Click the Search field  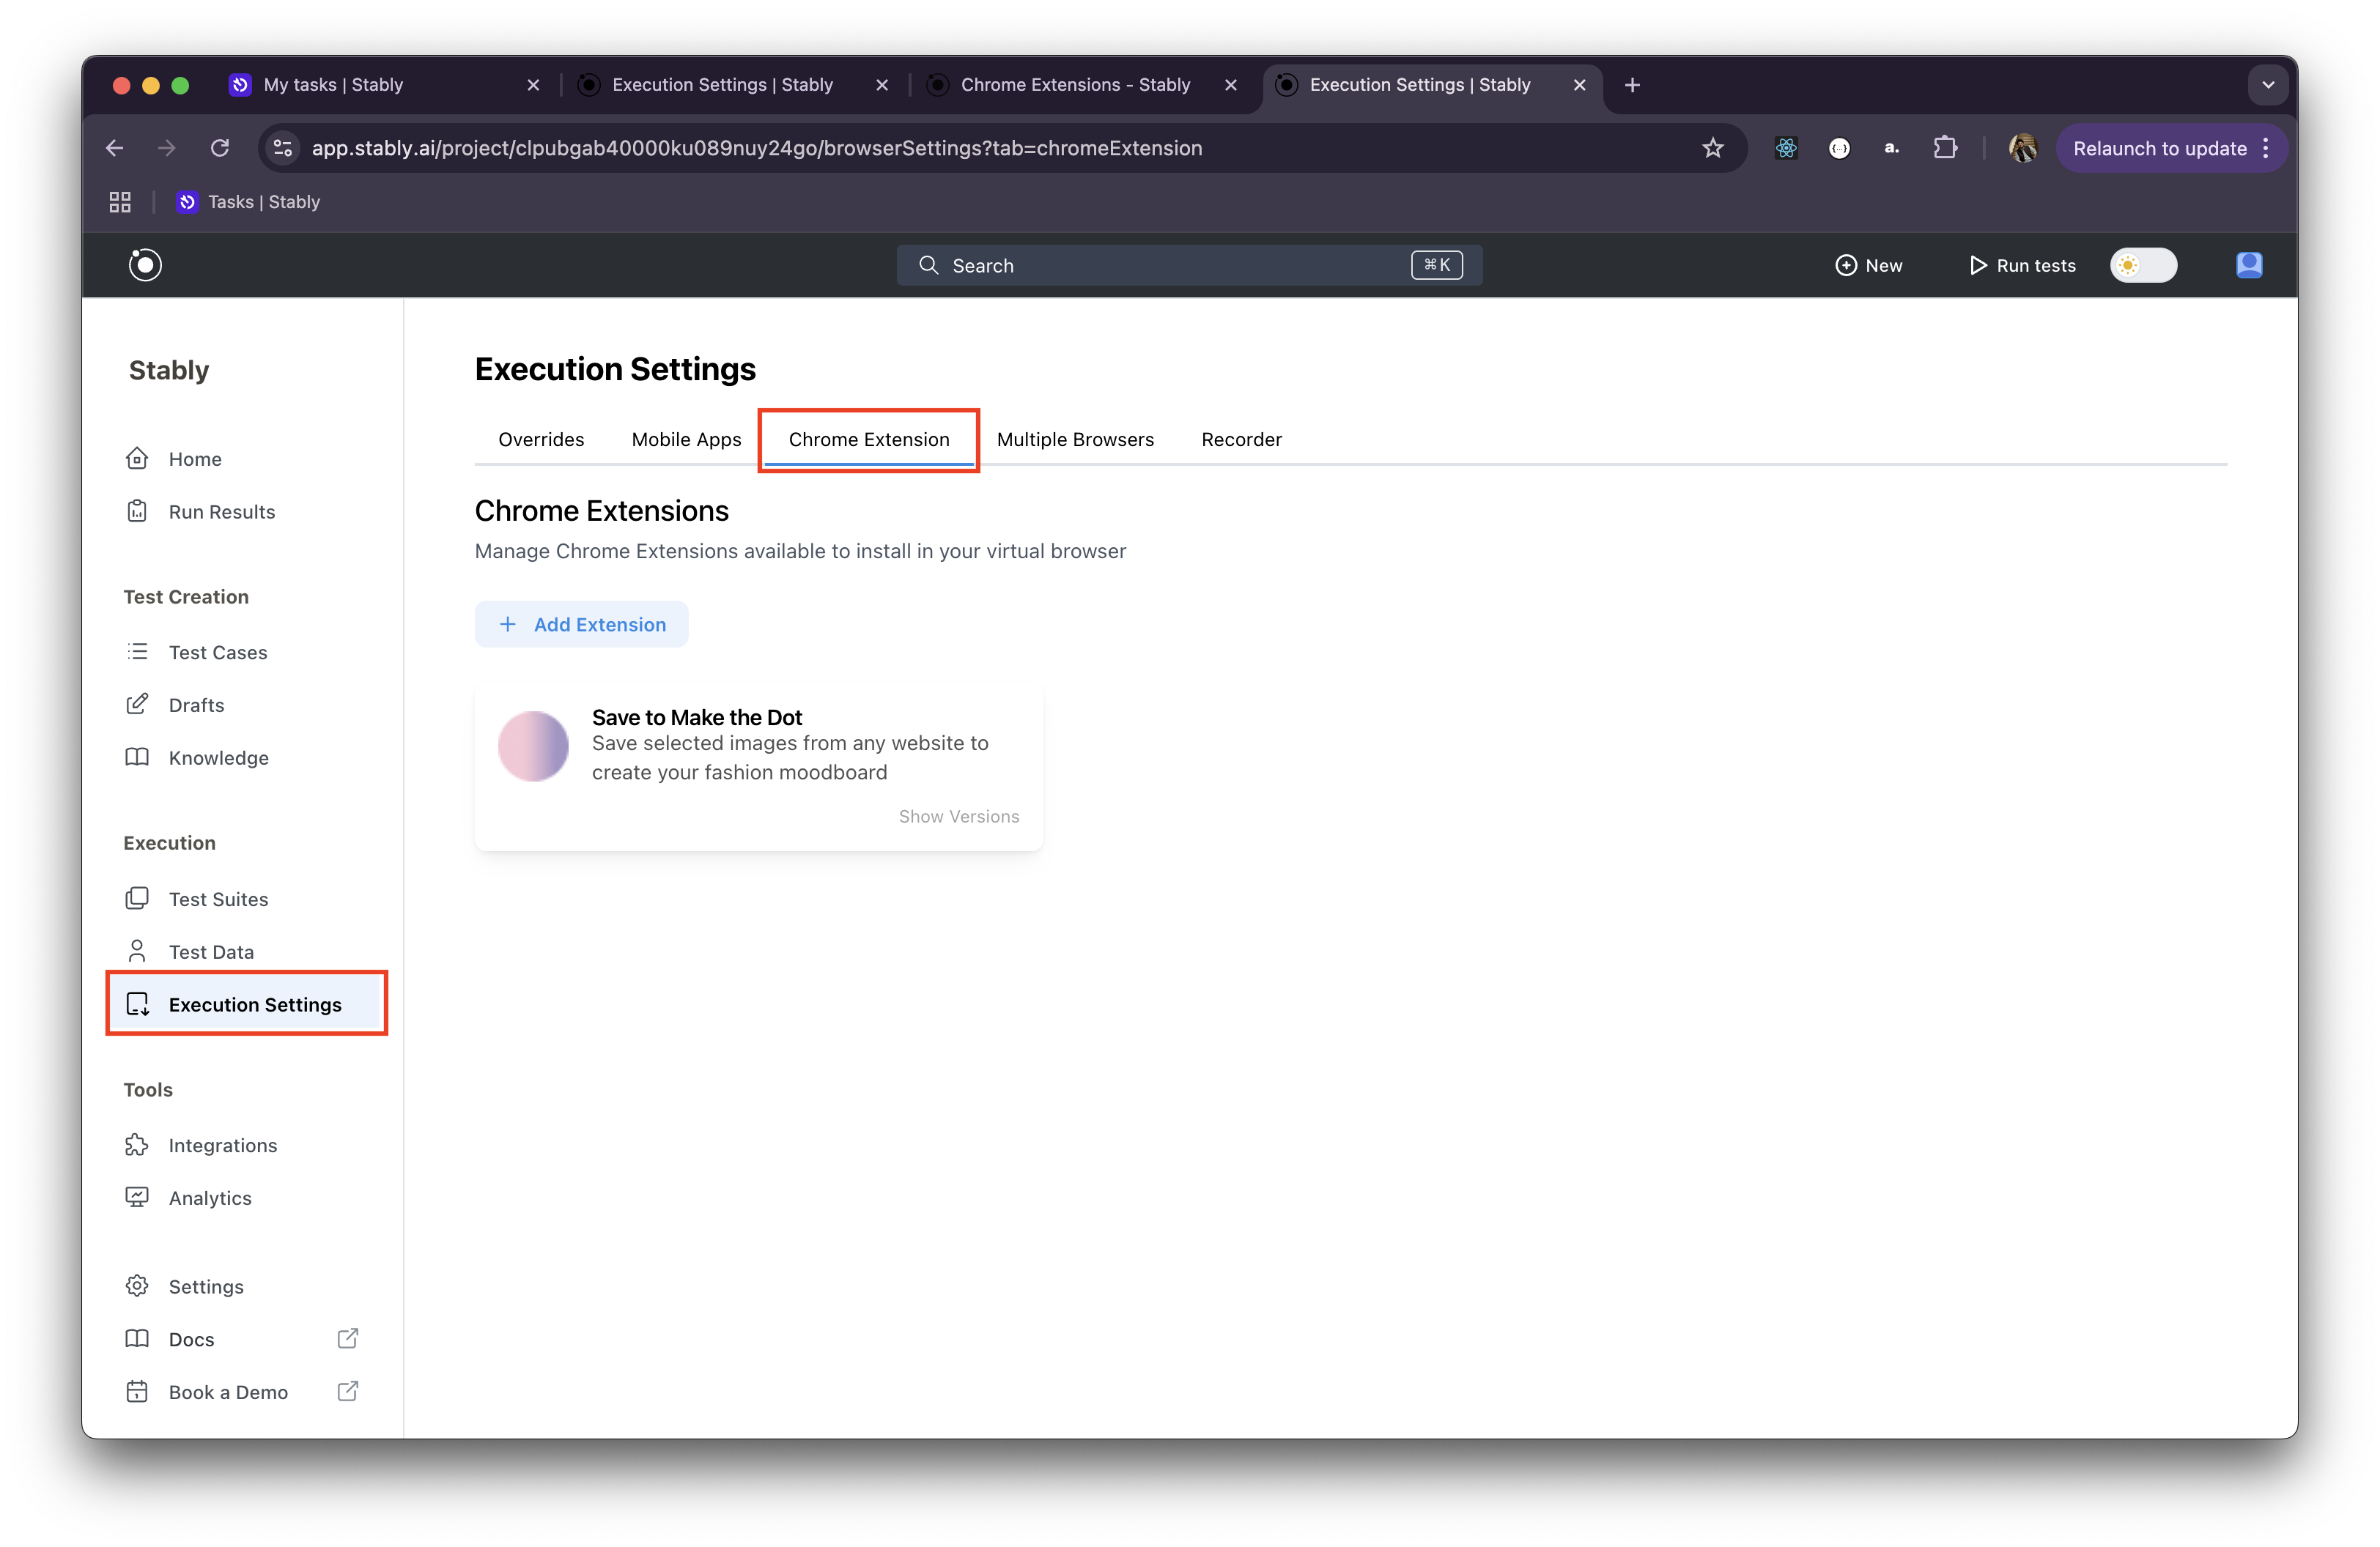pos(1189,265)
